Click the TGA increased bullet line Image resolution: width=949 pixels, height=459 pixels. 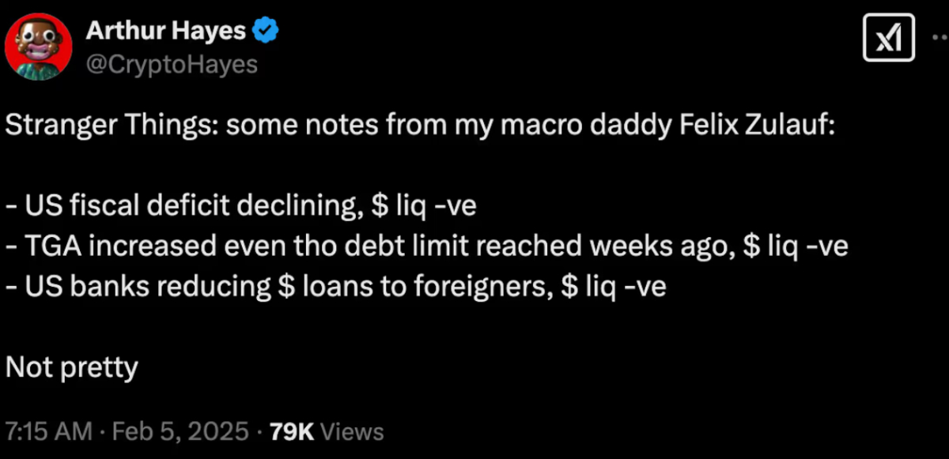tap(427, 247)
